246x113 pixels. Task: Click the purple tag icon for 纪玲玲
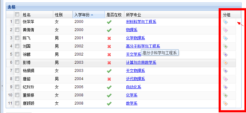(x=225, y=87)
